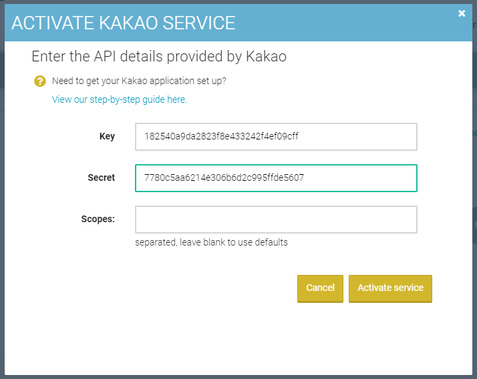Click the ACTIVATE KAKAO SERVICE title text

[123, 23]
